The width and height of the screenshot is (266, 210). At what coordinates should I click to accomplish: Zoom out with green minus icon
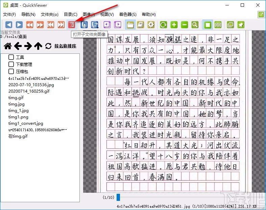(185, 25)
